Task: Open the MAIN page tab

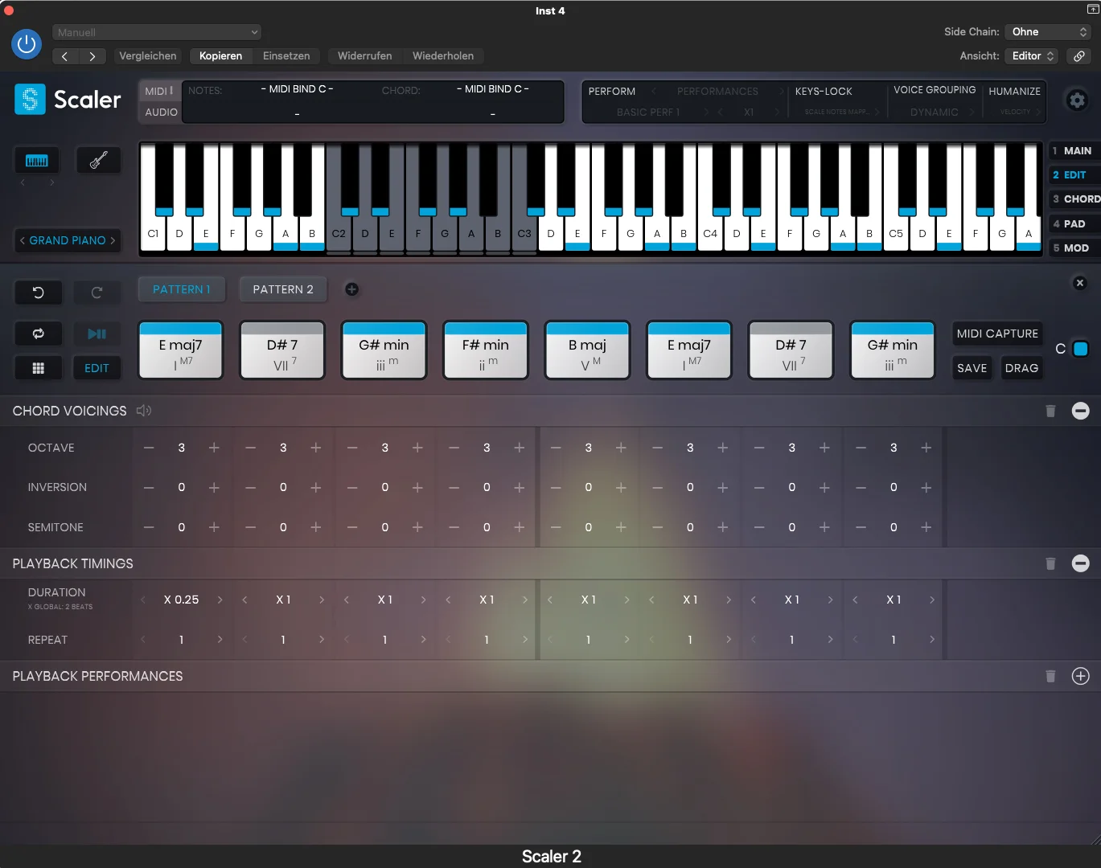Action: pyautogui.click(x=1075, y=150)
